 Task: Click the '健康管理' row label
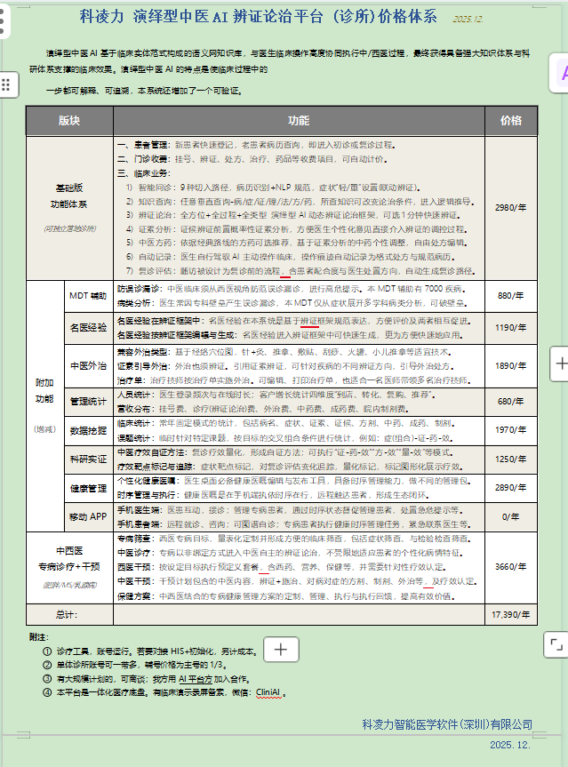(x=88, y=488)
